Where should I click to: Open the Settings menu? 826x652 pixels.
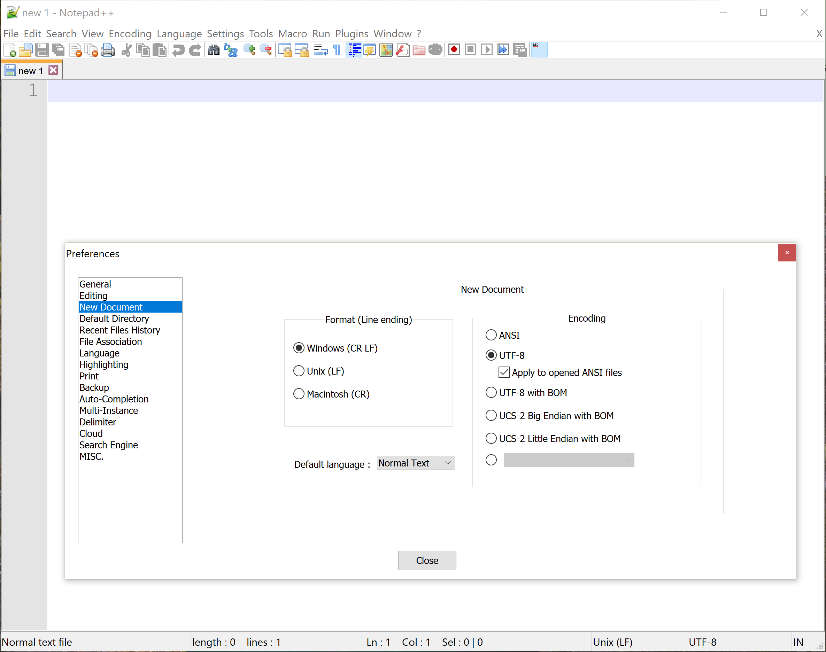225,34
